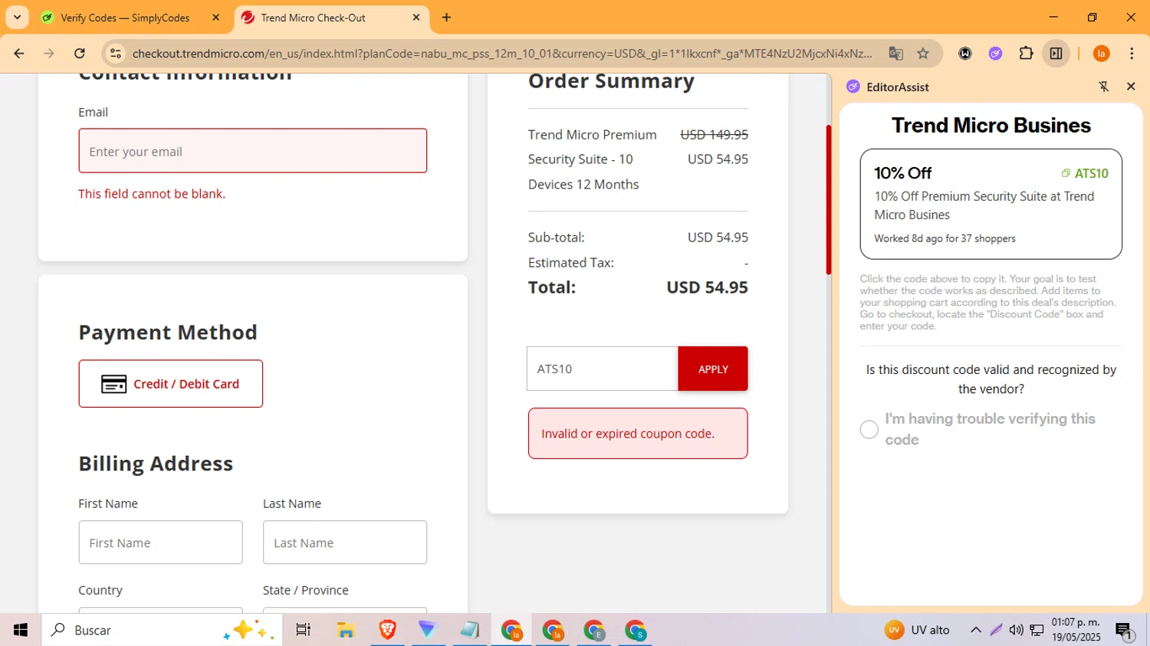
Task: Click the struck-through USD 149.95 price
Action: click(715, 135)
